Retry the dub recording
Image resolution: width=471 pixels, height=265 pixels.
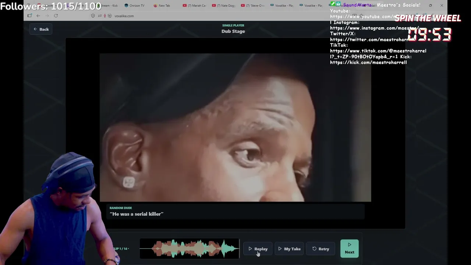pos(321,249)
